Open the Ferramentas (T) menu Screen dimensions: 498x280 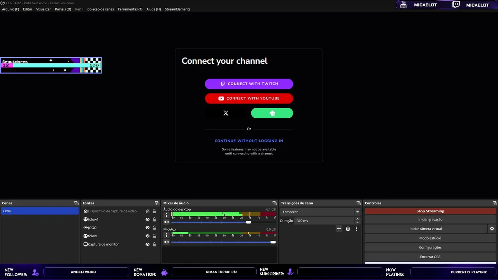click(x=130, y=9)
